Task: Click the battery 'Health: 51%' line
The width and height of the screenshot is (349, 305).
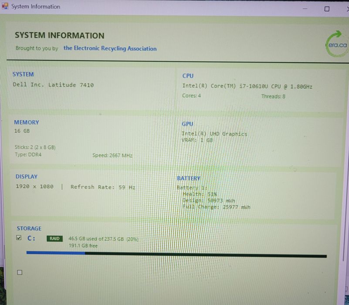Action: [200, 194]
